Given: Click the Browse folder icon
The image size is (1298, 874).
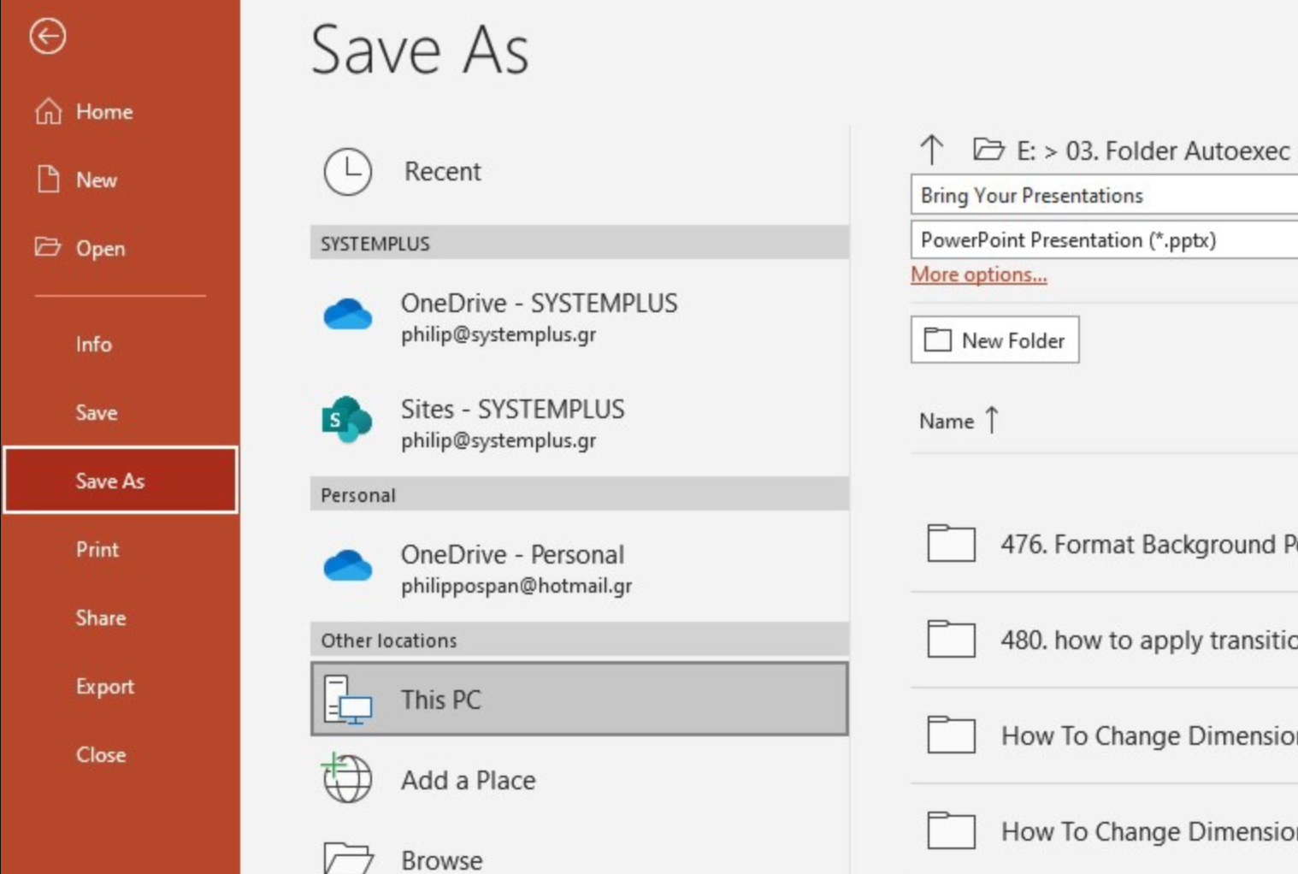Looking at the screenshot, I should pos(349,858).
